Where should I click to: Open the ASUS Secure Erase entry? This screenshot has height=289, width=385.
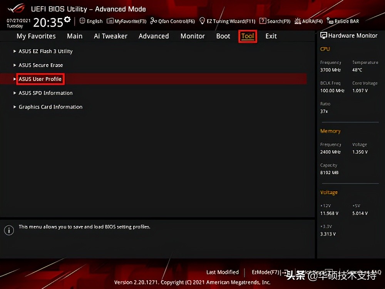pyautogui.click(x=41, y=65)
